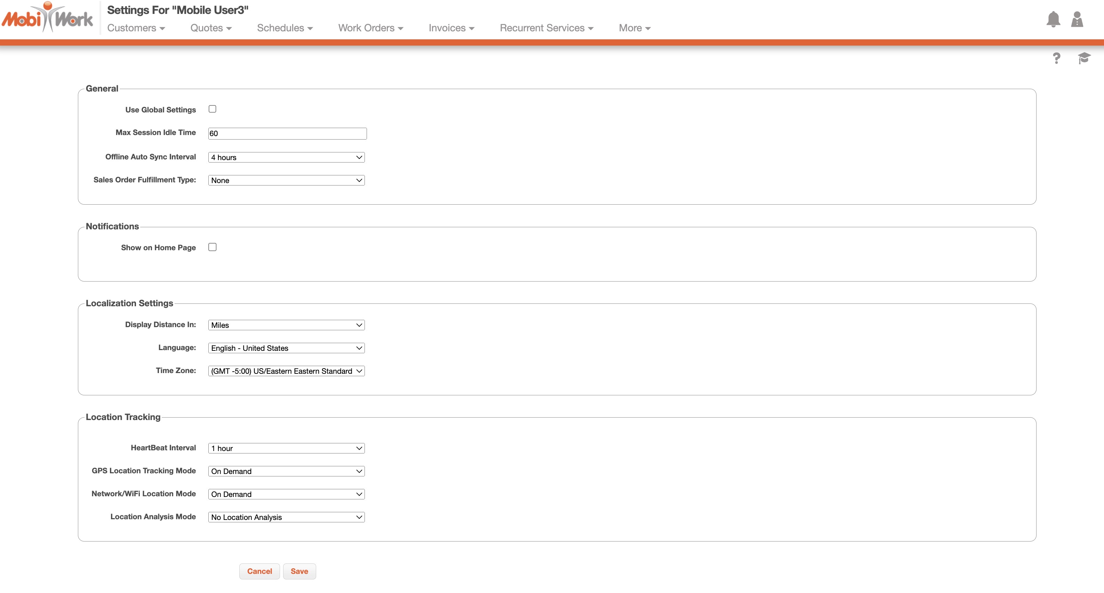Screen dimensions: 1104x593
Task: Click the user profile icon
Action: 1077,20
